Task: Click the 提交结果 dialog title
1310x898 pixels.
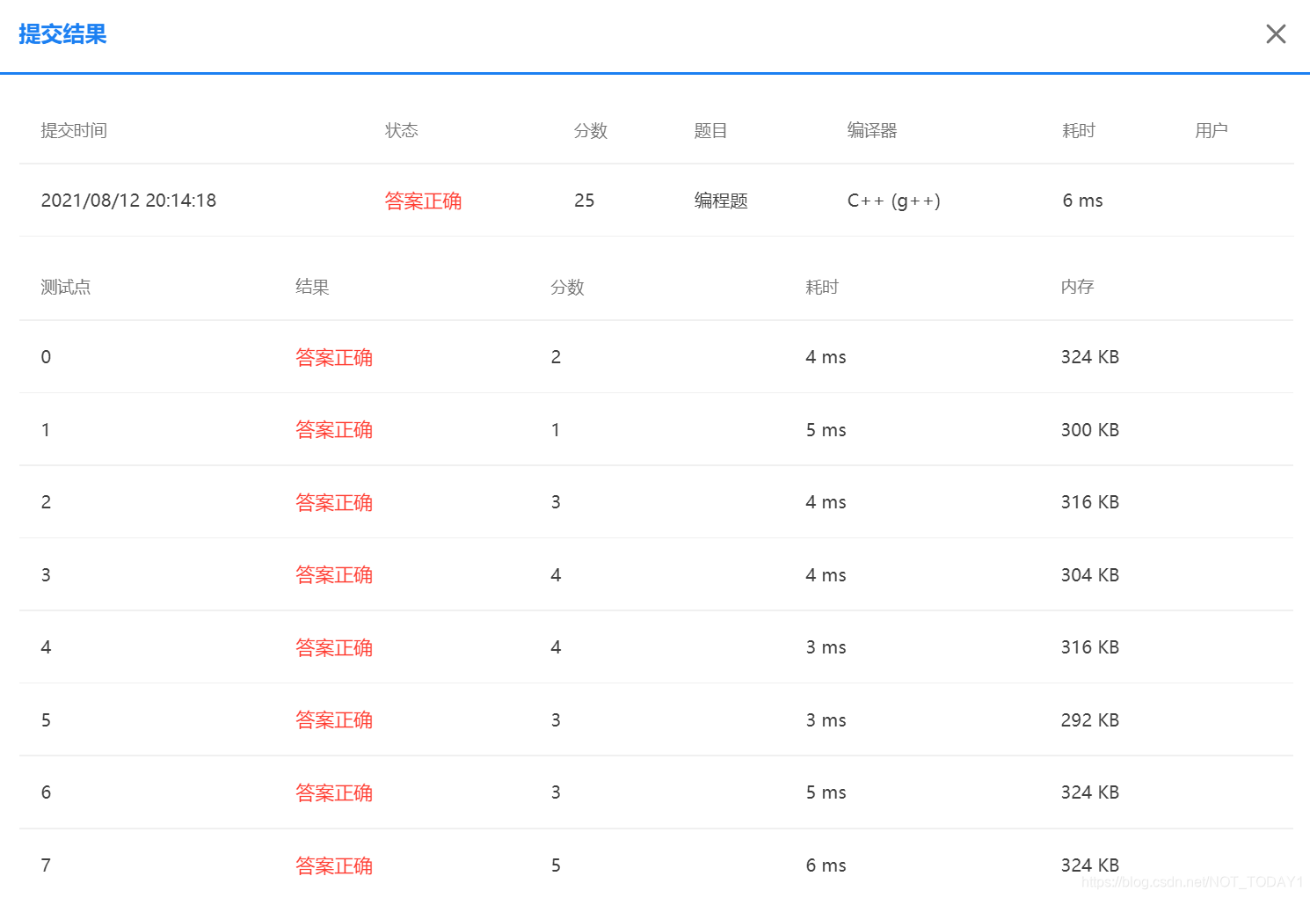Action: (x=62, y=34)
